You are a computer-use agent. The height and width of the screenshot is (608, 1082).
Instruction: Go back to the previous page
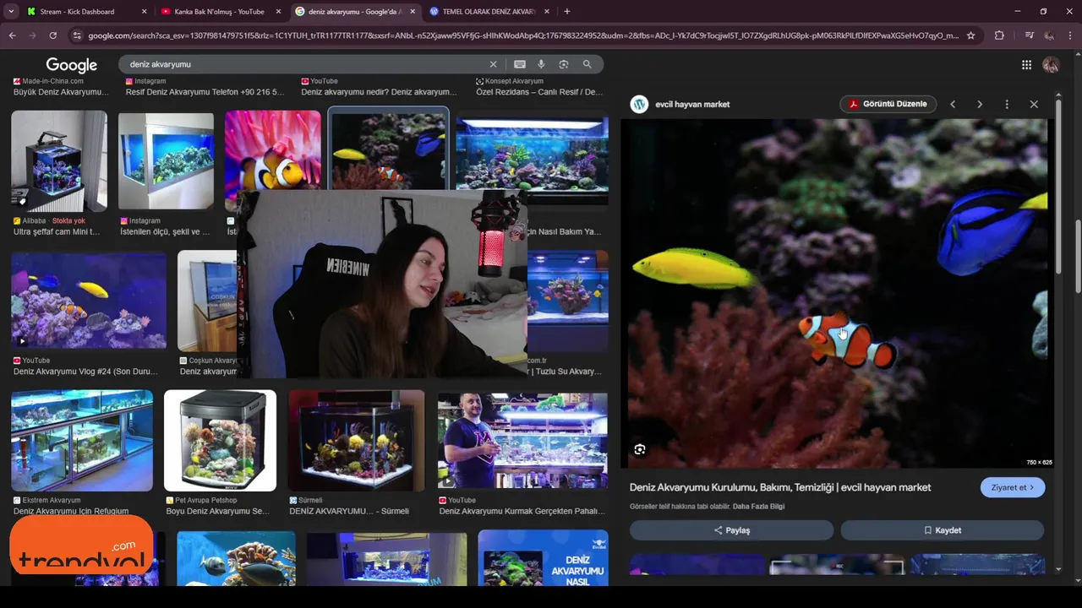pos(12,35)
